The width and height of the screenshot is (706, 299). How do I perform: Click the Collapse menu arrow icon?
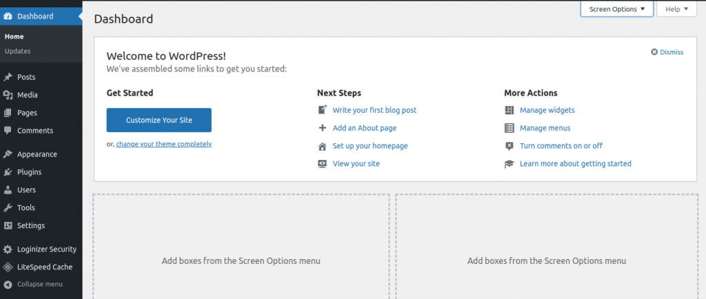8,284
